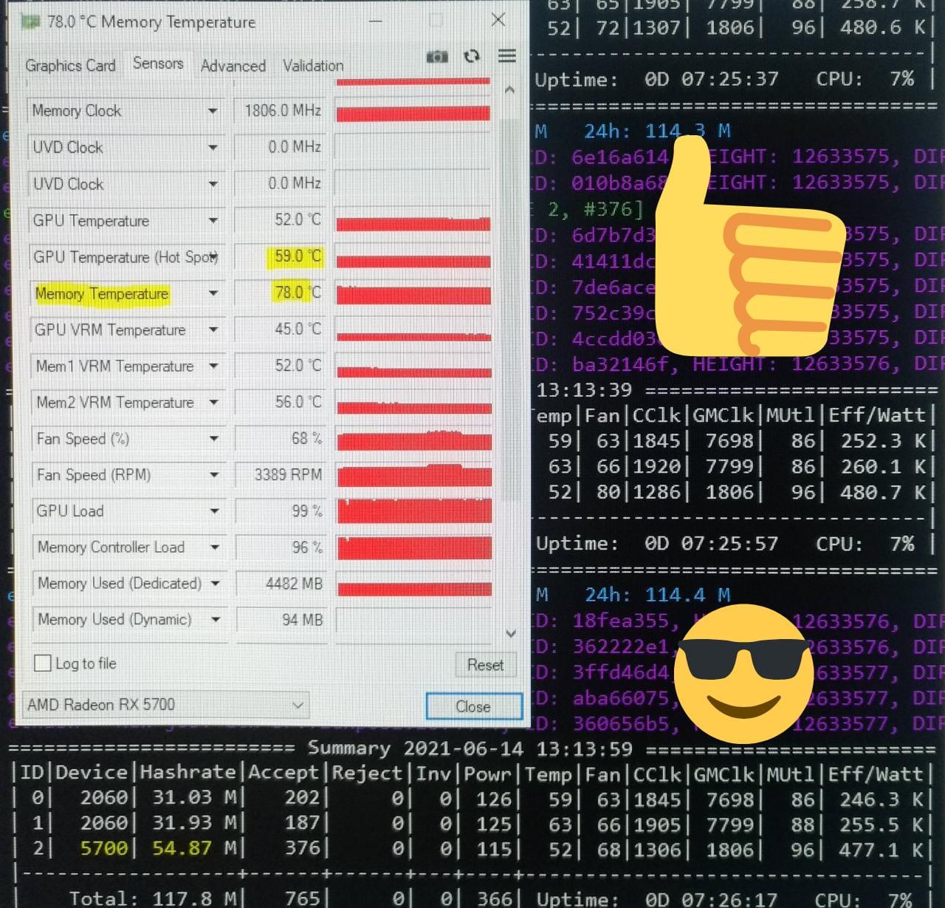The width and height of the screenshot is (945, 908).
Task: Open the Mem2 VRM Temperature dropdown
Action: 213,403
